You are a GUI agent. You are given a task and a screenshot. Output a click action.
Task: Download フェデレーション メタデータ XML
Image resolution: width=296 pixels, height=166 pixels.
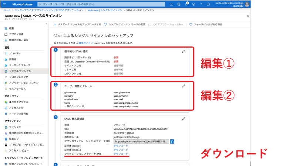click(x=121, y=153)
